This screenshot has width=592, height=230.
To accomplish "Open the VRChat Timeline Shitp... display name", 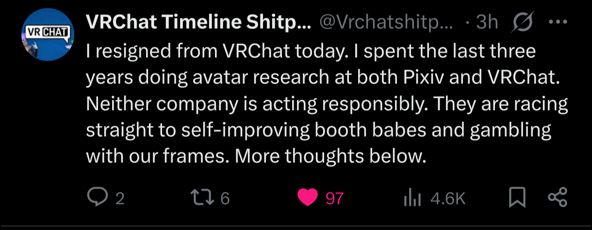I will (199, 22).
